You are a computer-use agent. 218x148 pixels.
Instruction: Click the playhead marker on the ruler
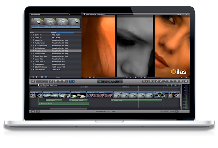(x=138, y=87)
